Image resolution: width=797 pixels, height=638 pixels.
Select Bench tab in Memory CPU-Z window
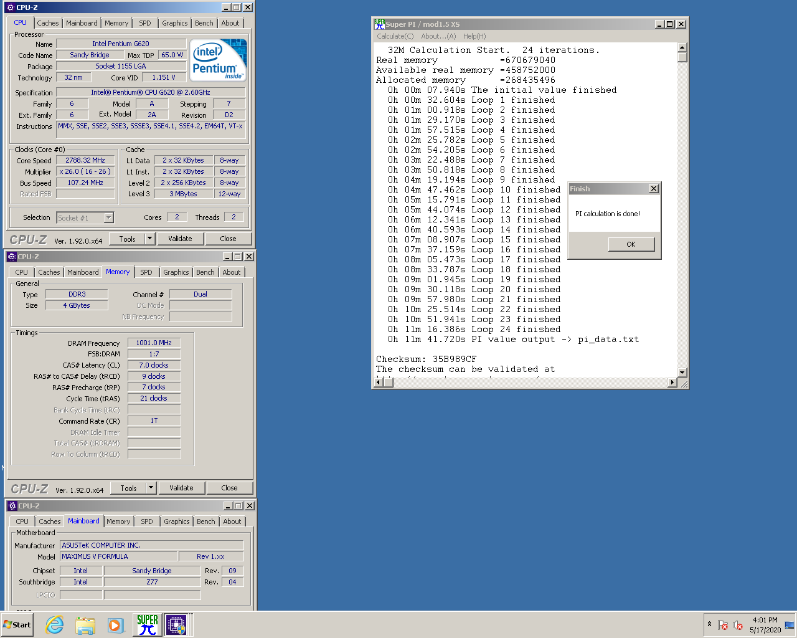pos(205,272)
